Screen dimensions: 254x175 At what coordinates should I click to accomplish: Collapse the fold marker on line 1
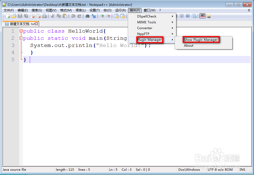21,31
